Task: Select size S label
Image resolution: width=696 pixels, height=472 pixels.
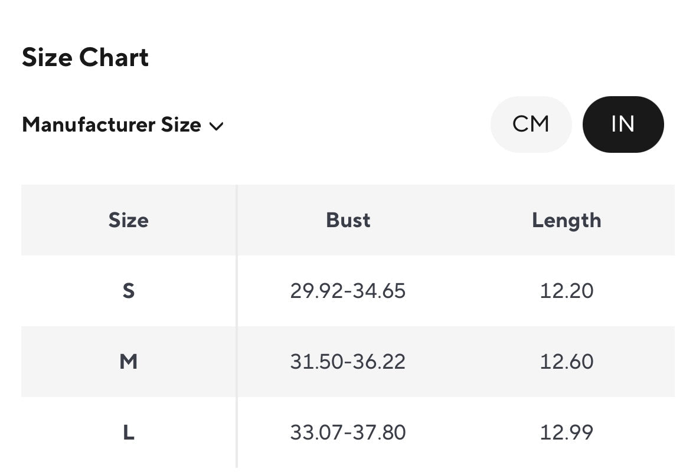Action: (x=129, y=291)
